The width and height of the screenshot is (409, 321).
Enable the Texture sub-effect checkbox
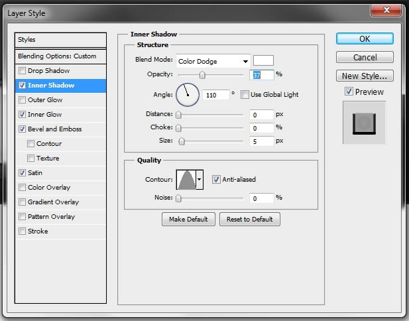(30, 159)
